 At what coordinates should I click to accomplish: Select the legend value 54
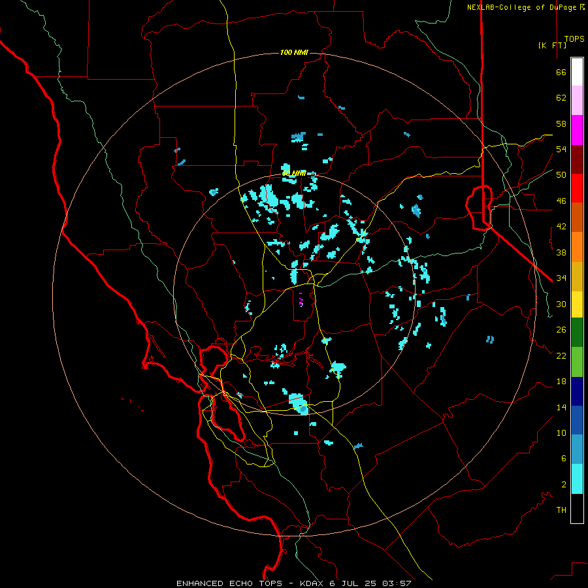(561, 149)
